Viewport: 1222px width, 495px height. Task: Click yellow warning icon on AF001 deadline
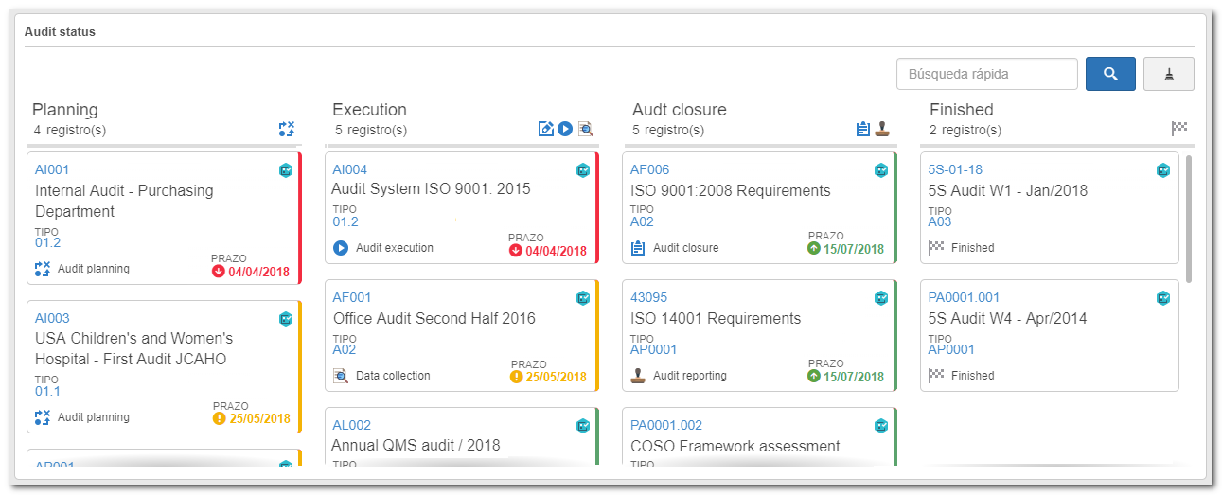tap(516, 377)
